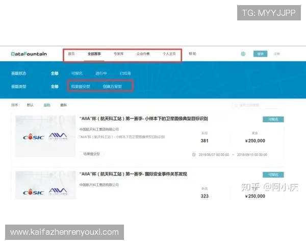Sort the list by 默认
This screenshot has width=306, height=245.
pos(30,105)
